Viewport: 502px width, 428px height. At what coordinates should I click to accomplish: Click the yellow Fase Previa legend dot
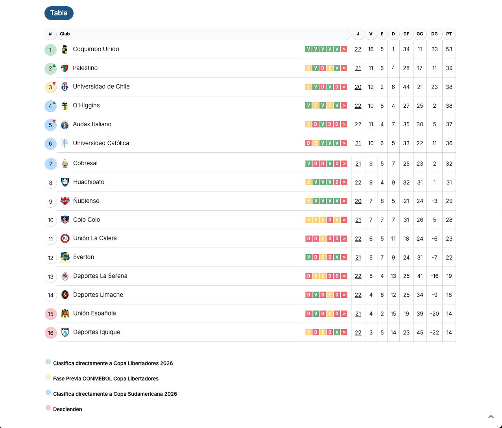pos(48,377)
